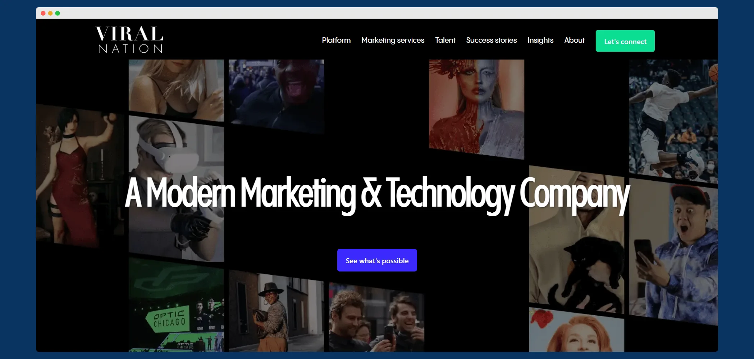
Task: Open the basketball dunk photo tile
Action: (672, 118)
